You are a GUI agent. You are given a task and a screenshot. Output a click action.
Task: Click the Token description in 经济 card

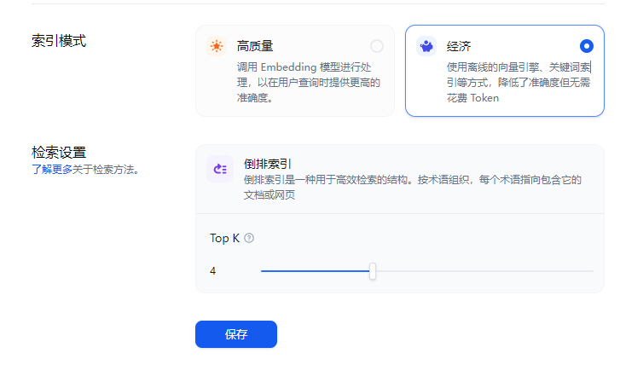[x=519, y=82]
